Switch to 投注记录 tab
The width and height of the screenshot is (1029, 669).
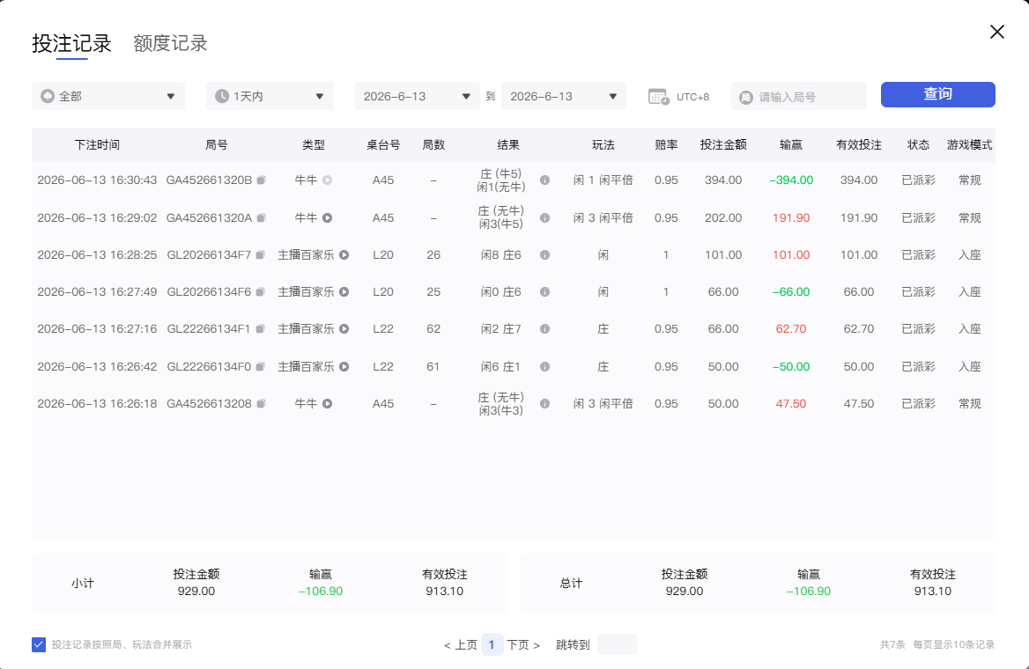(71, 43)
